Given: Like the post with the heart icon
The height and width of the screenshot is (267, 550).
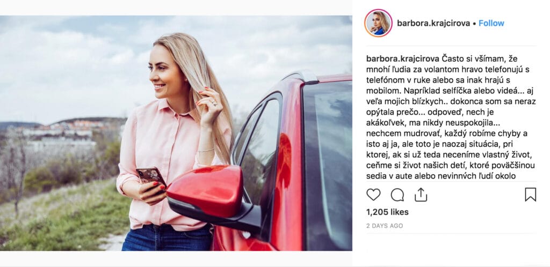Looking at the screenshot, I should point(373,195).
